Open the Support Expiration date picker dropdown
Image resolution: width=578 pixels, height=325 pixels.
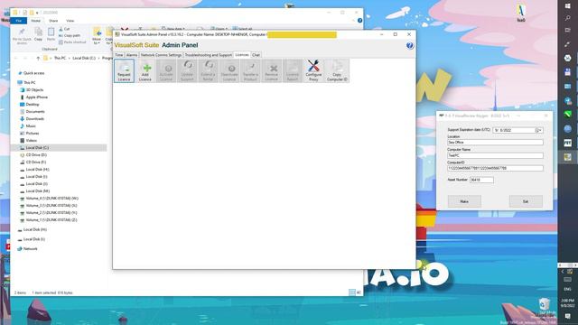tap(539, 130)
